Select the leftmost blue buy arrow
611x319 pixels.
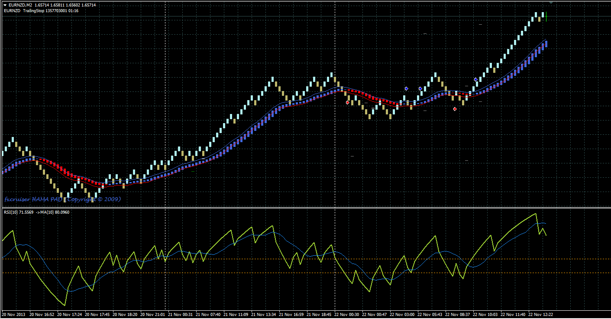tap(406, 88)
